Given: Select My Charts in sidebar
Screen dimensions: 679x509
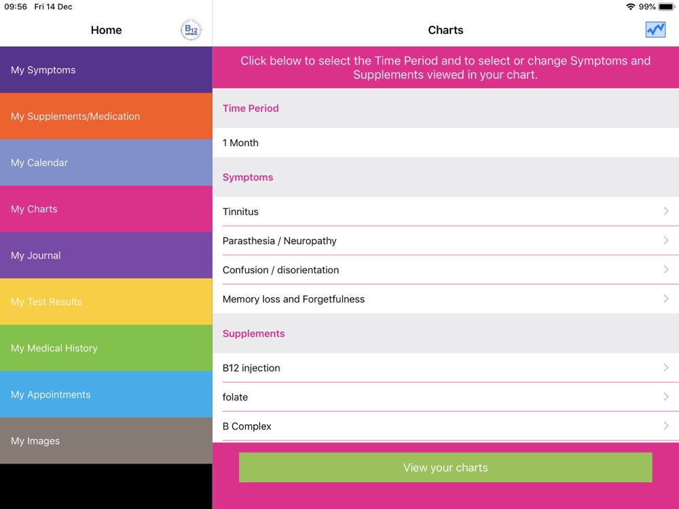Looking at the screenshot, I should [106, 208].
